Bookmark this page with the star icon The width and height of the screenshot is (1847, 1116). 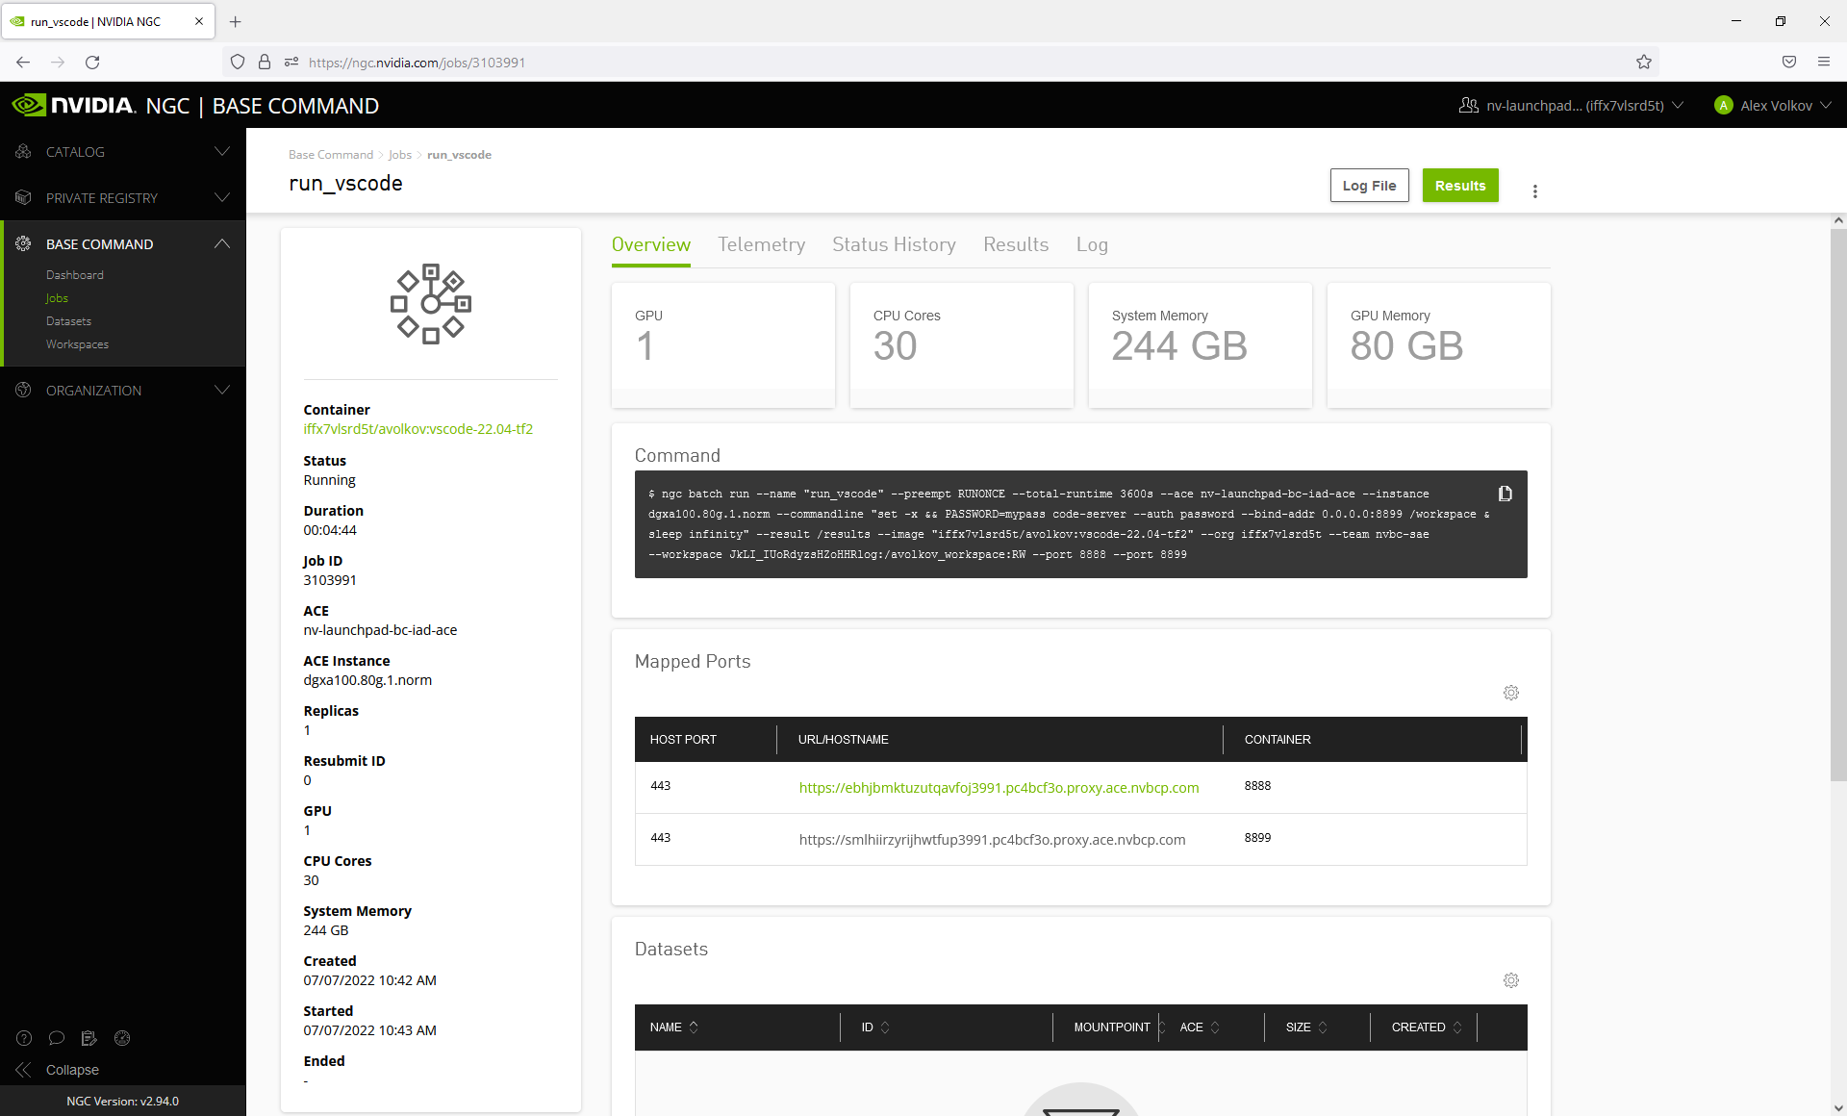coord(1644,62)
